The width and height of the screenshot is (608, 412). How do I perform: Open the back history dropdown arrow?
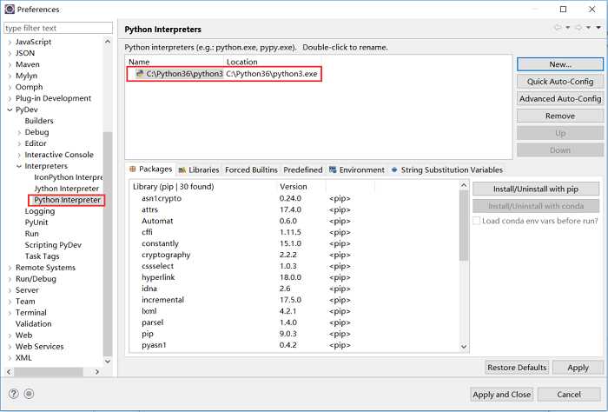[568, 28]
